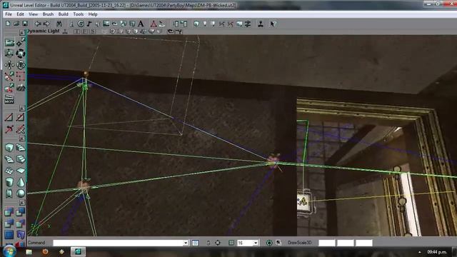Click the Command input field
Viewport: 457px width, 257px height.
(x=118, y=243)
